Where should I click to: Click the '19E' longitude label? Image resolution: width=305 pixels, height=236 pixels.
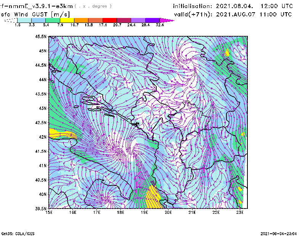pos(144,212)
